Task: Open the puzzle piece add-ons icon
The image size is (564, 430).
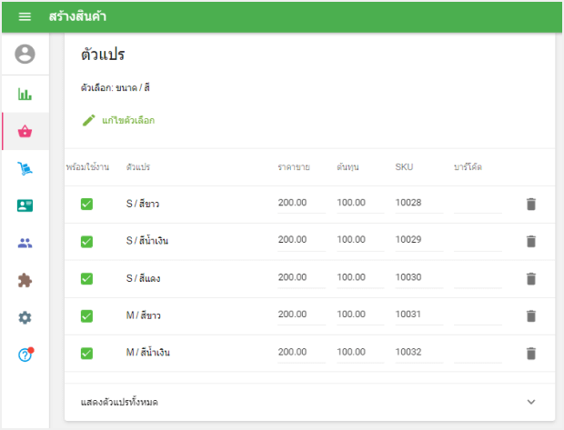Action: [x=25, y=280]
